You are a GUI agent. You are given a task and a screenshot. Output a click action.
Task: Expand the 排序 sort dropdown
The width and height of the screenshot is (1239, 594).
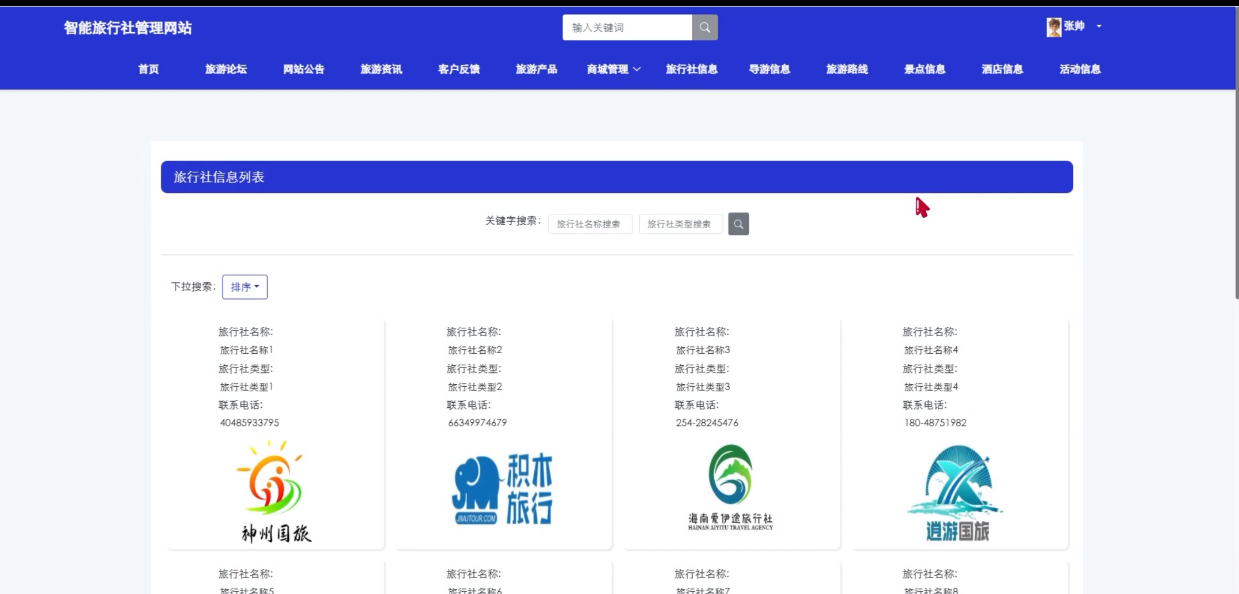click(244, 287)
